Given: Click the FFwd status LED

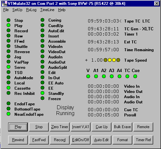Looking at the screenshot, I should (8, 41).
